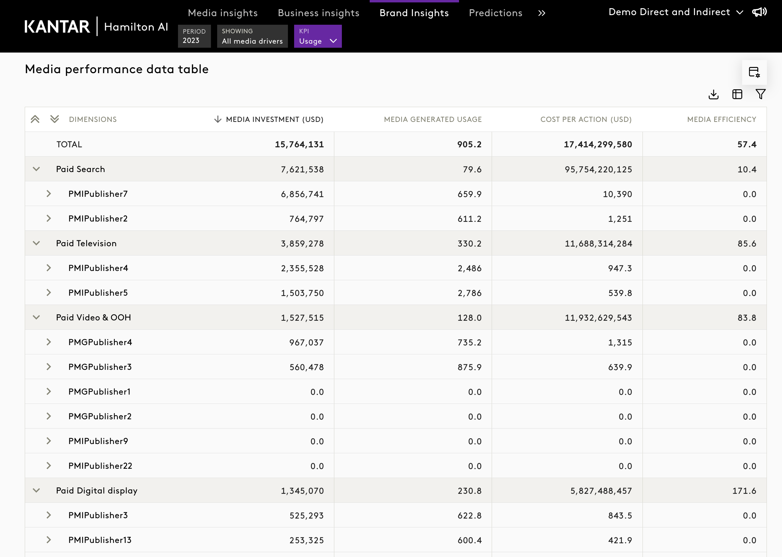Click the megaphone announcements icon
The width and height of the screenshot is (782, 557).
(x=759, y=12)
